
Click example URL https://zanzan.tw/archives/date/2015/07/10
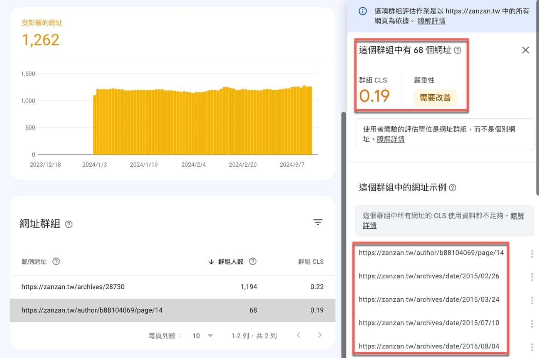(x=429, y=323)
